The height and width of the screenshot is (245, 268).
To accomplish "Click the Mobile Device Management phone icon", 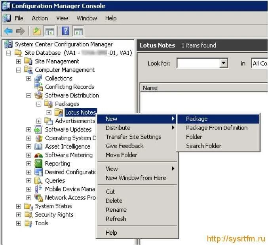I will point(38,189).
